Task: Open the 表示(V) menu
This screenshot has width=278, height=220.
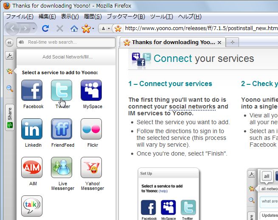Action: point(70,17)
